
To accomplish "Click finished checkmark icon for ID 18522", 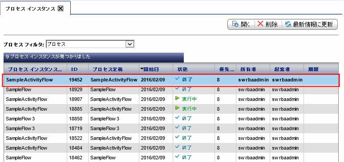I will (177, 137).
